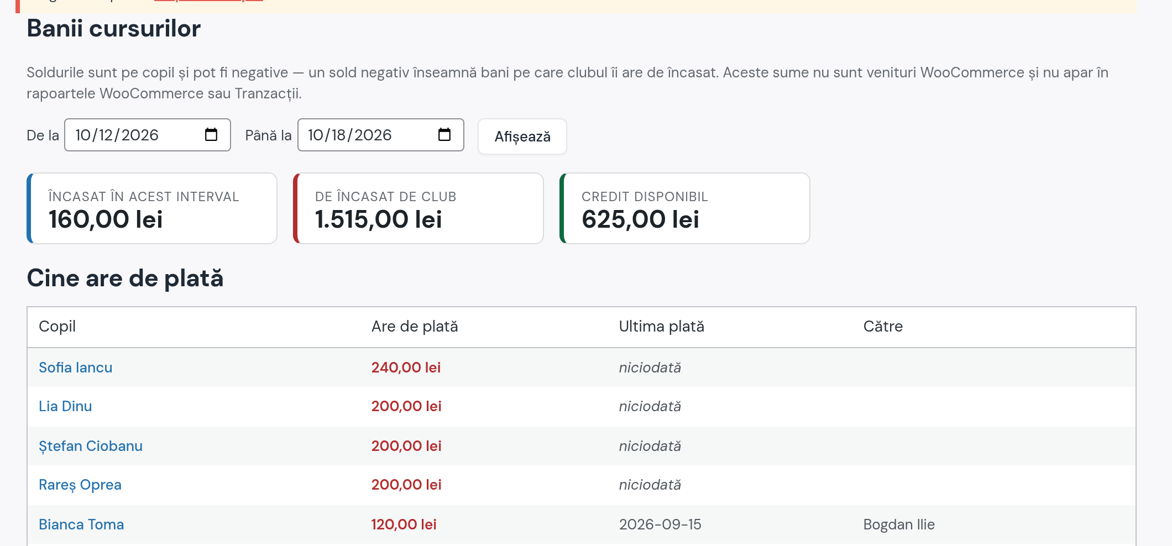
Task: Click the 'Către' column header
Action: (x=883, y=327)
